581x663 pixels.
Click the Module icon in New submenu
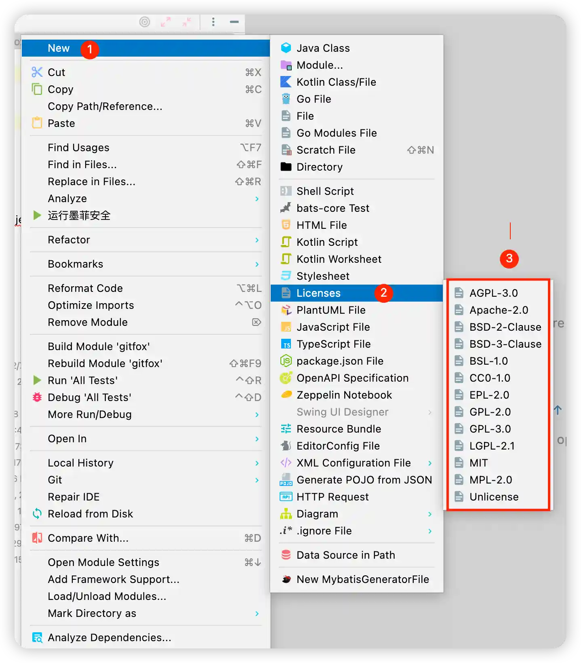pos(286,65)
